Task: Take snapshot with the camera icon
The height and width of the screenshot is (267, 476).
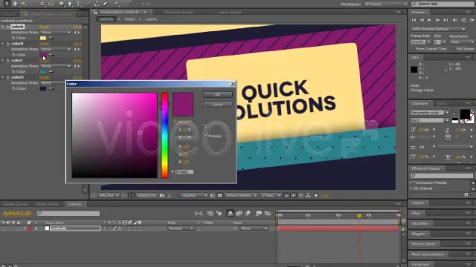Action: [162, 196]
